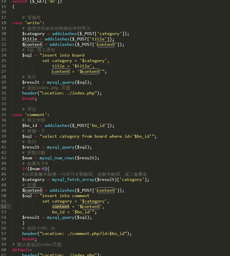The height and width of the screenshot is (256, 230).
Task: Click line number 35 in the gutter
Action: 4,115
